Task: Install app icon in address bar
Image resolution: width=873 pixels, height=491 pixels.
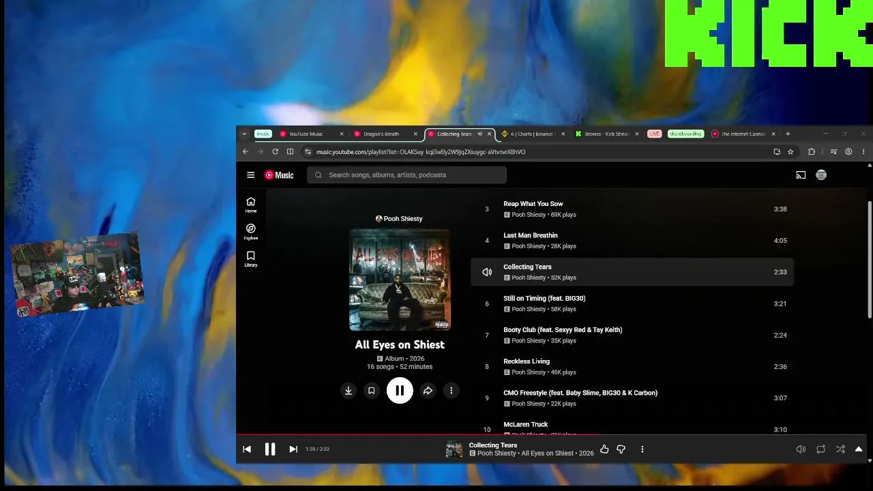Action: (x=777, y=152)
